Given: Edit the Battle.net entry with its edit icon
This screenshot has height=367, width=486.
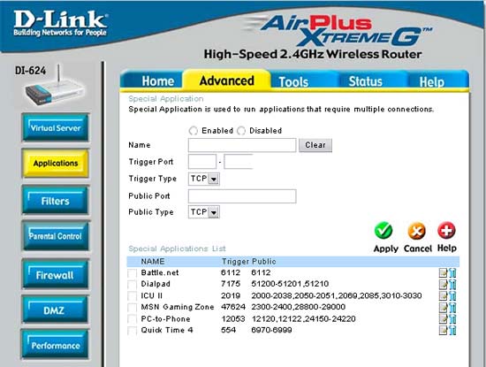Looking at the screenshot, I should click(444, 273).
